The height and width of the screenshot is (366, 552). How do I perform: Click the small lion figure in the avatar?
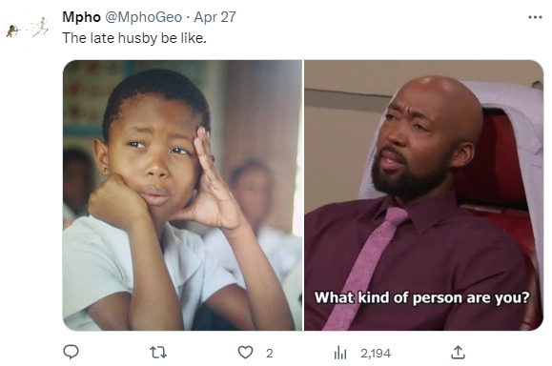point(12,30)
